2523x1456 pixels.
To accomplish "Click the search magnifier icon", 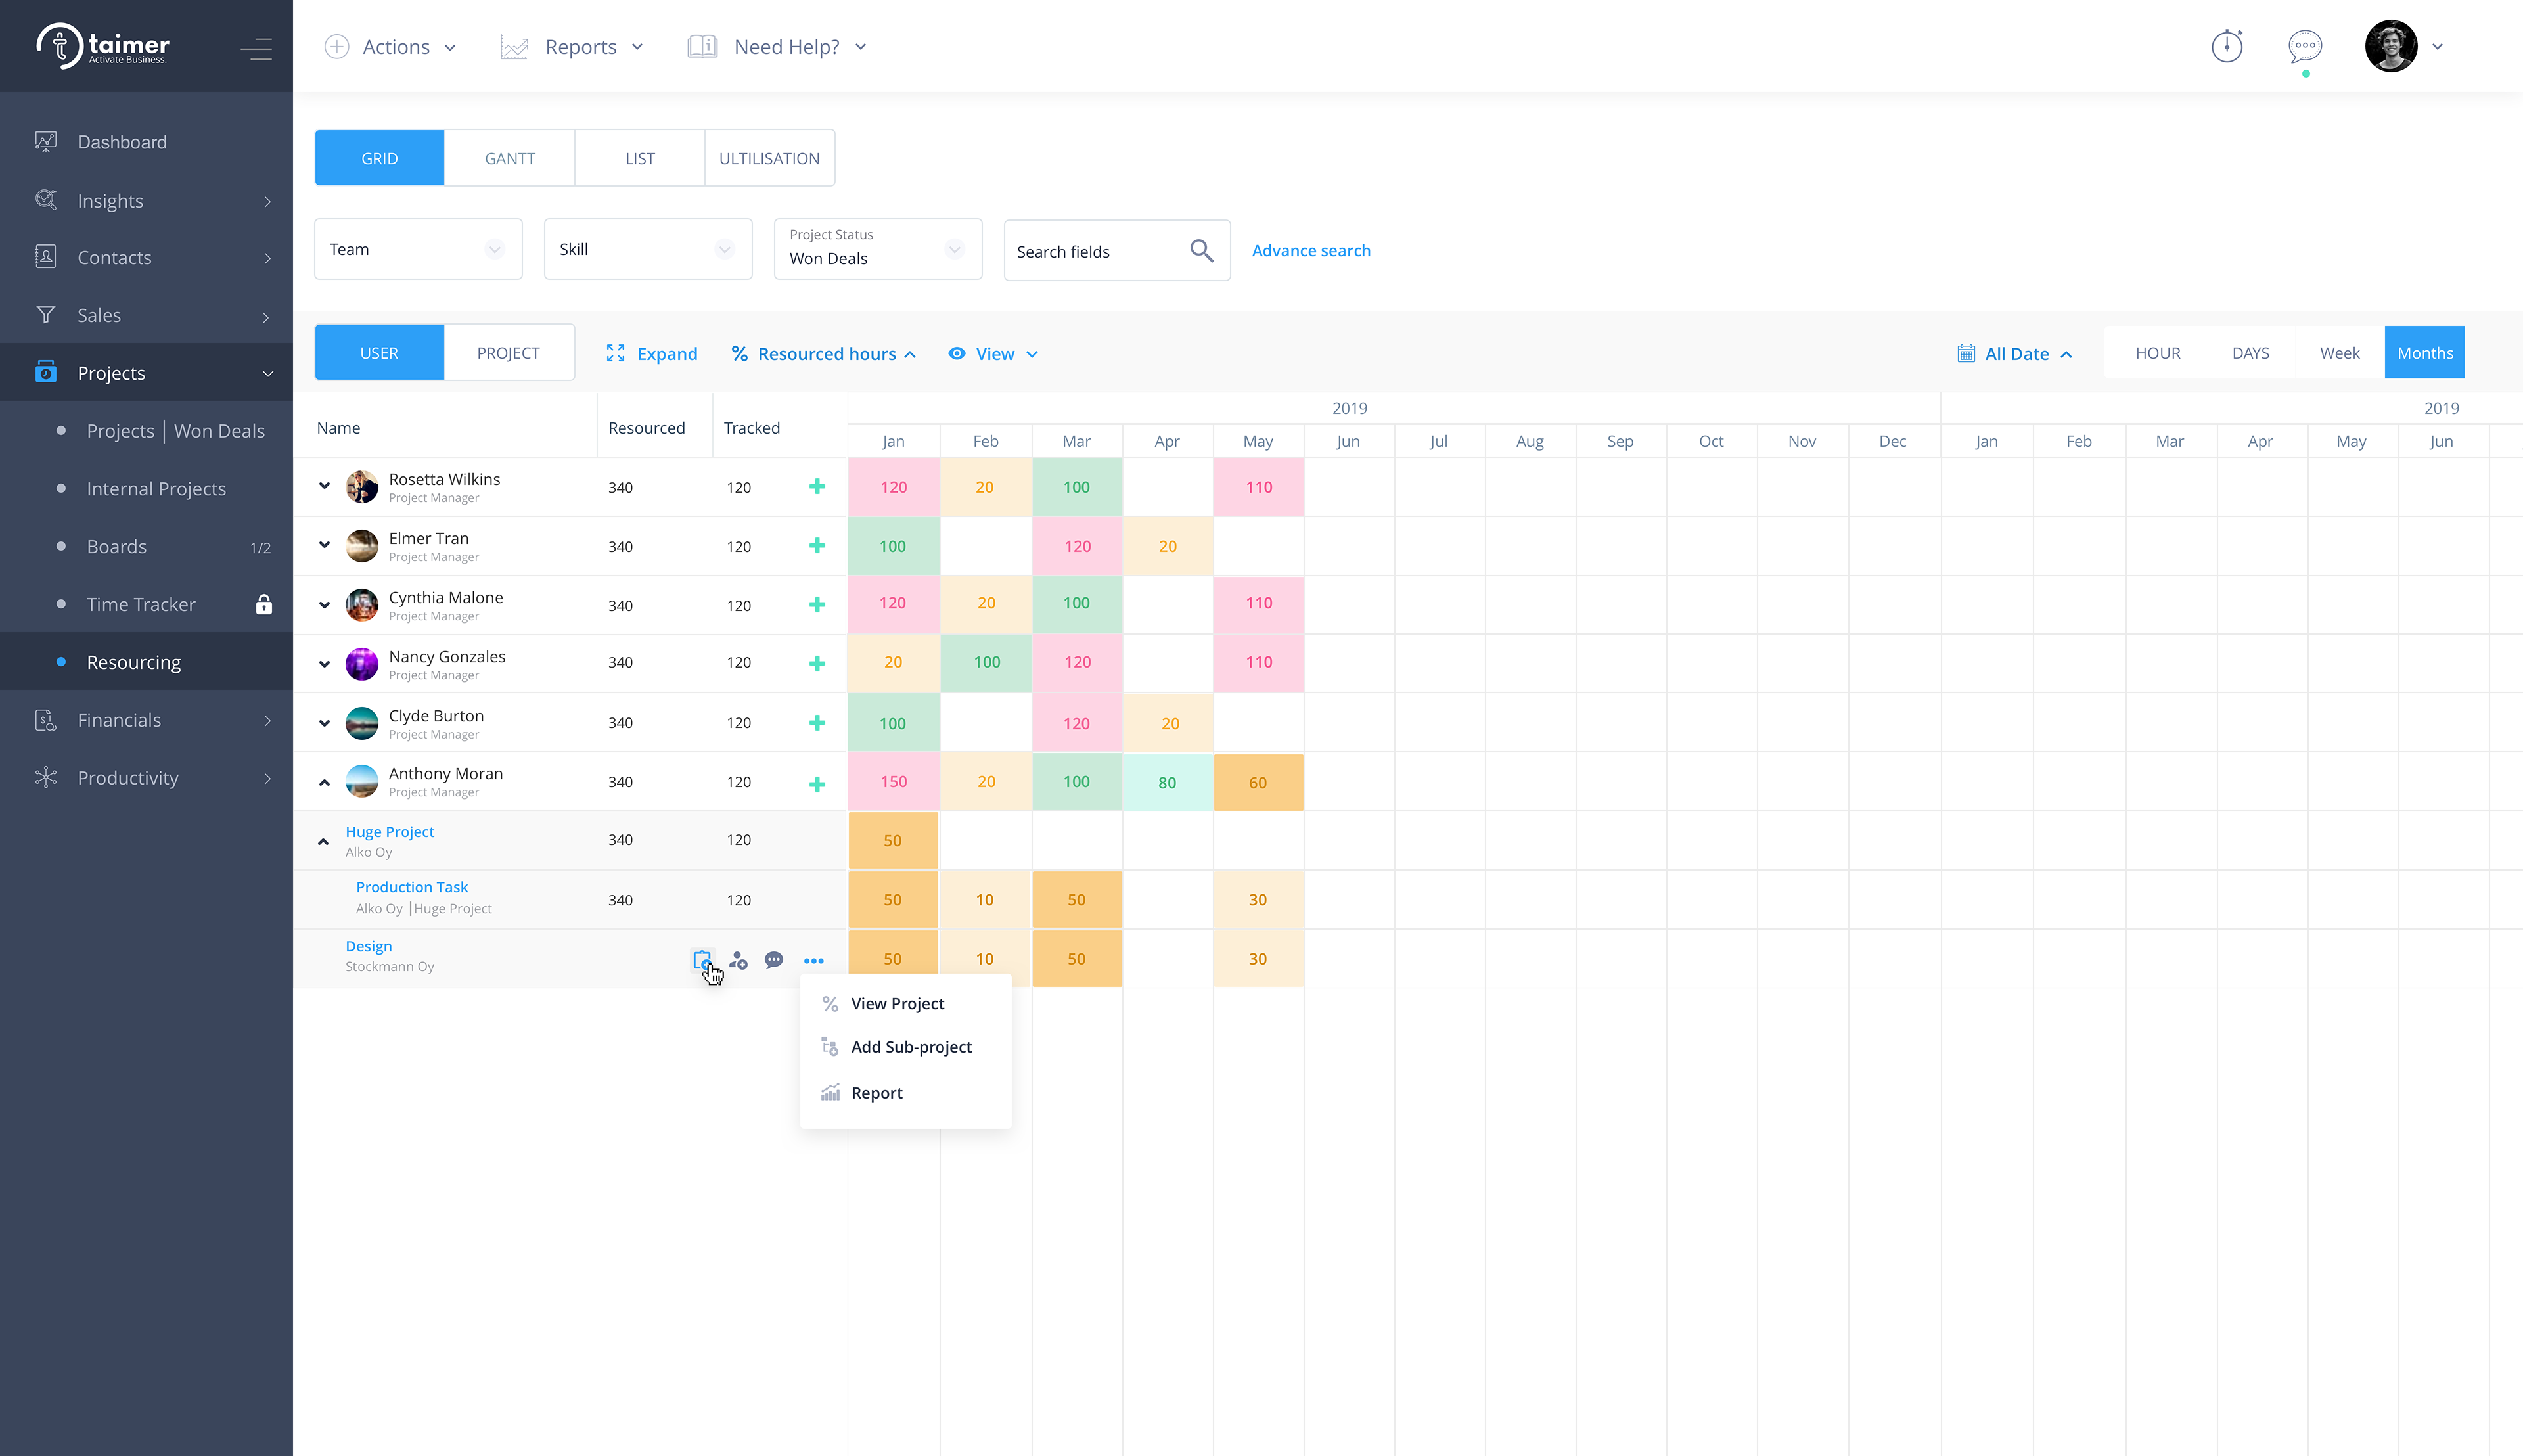I will point(1202,251).
